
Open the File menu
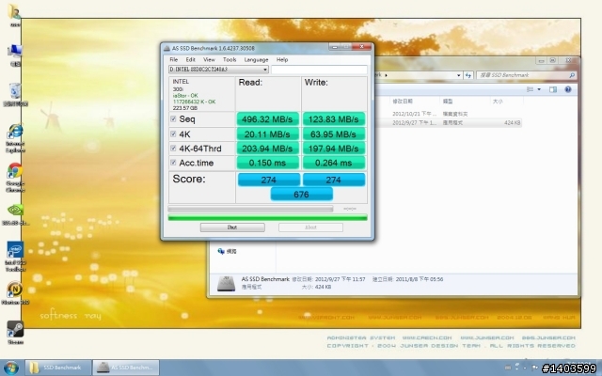(x=173, y=59)
